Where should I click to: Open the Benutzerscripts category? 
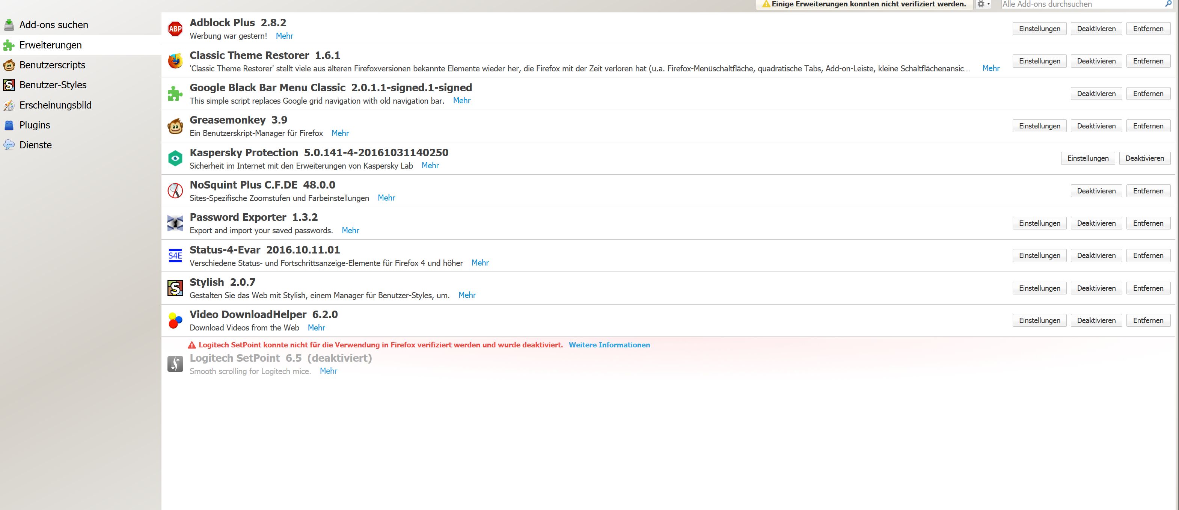click(52, 65)
